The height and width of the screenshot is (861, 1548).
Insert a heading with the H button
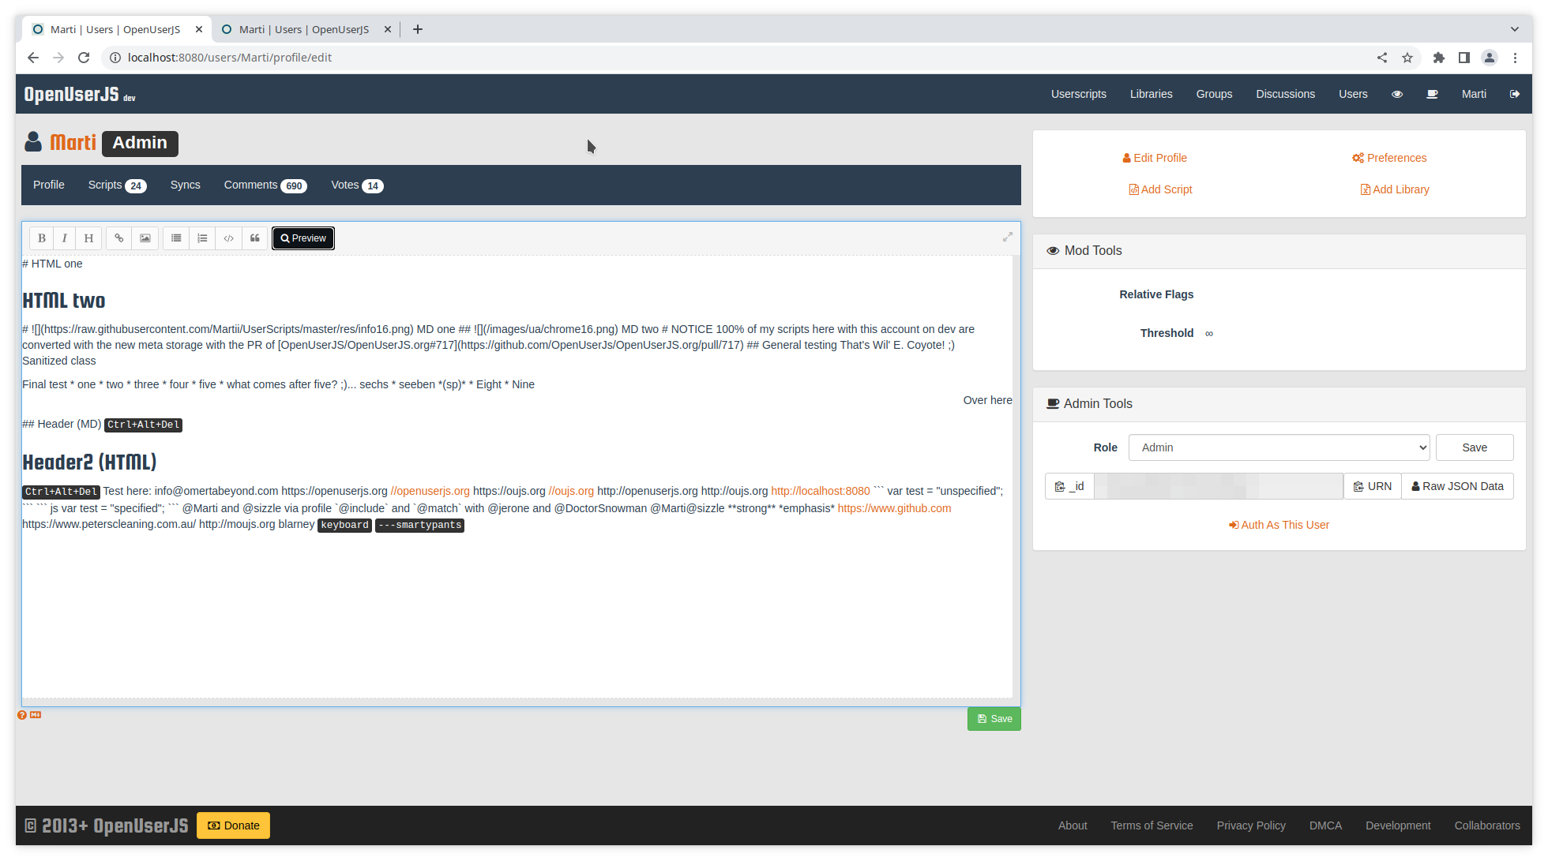pos(88,238)
